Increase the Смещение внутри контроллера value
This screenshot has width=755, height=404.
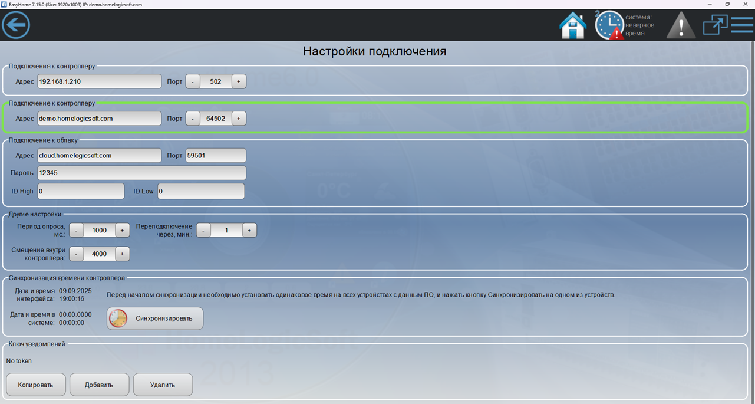[x=122, y=254]
